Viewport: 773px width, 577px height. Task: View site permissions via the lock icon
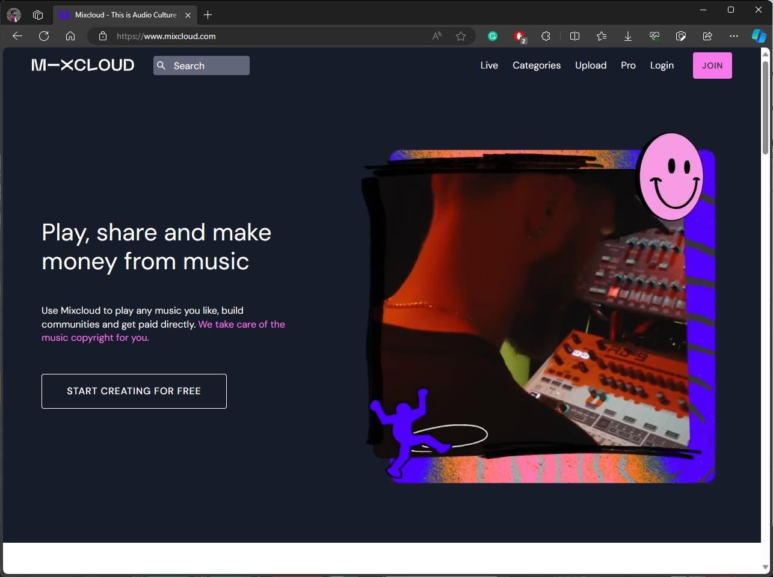102,36
